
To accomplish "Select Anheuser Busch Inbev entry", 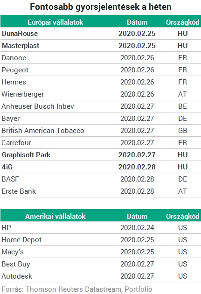I will (x=38, y=106).
